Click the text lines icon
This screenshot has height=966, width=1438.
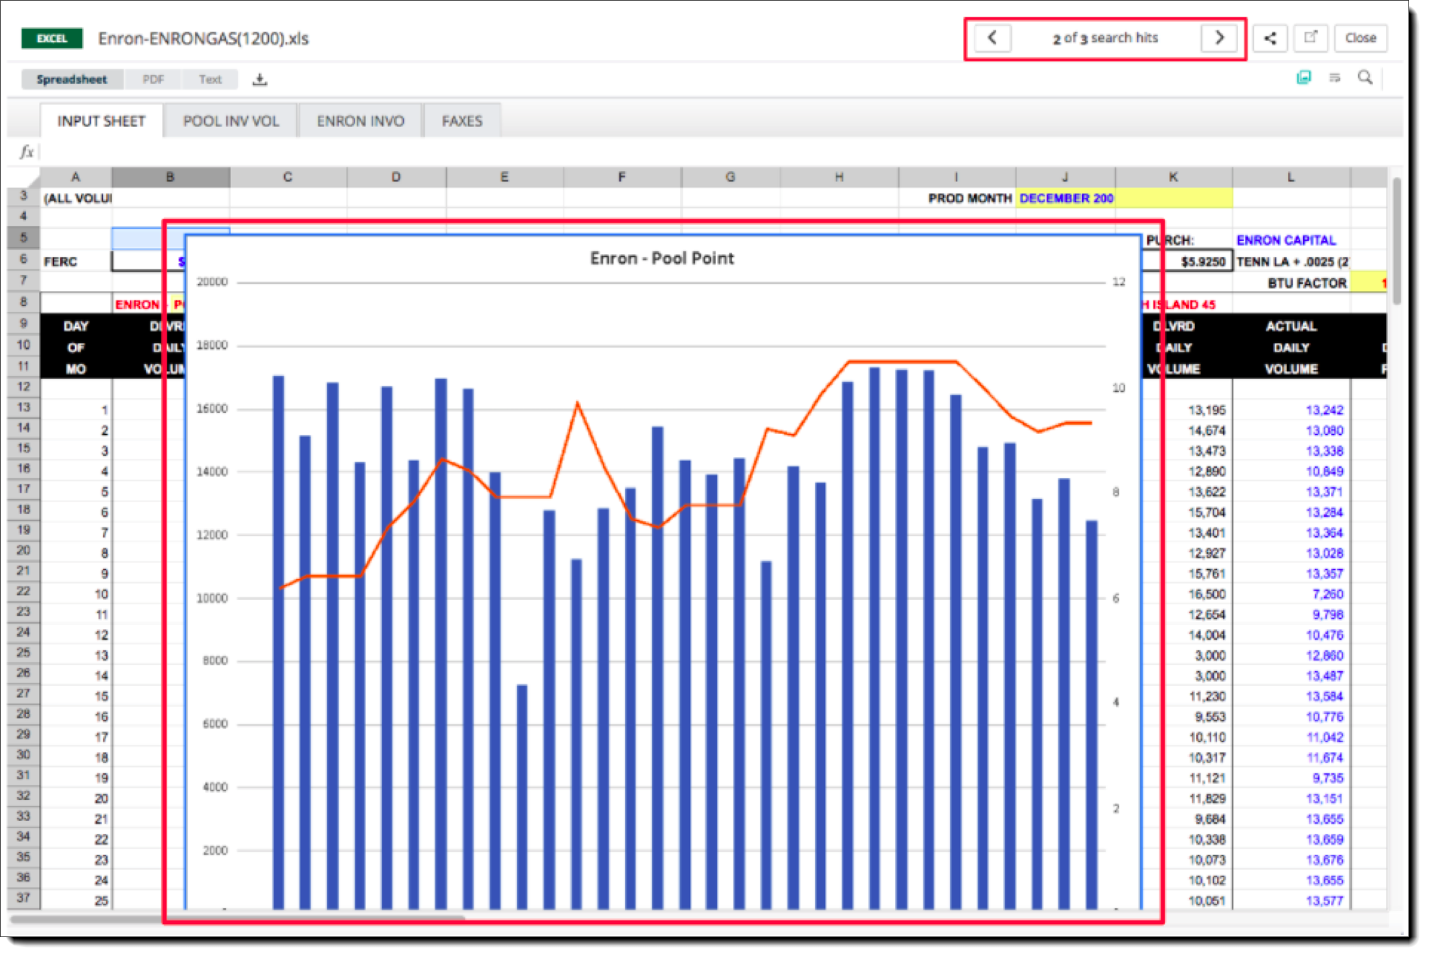1335,77
